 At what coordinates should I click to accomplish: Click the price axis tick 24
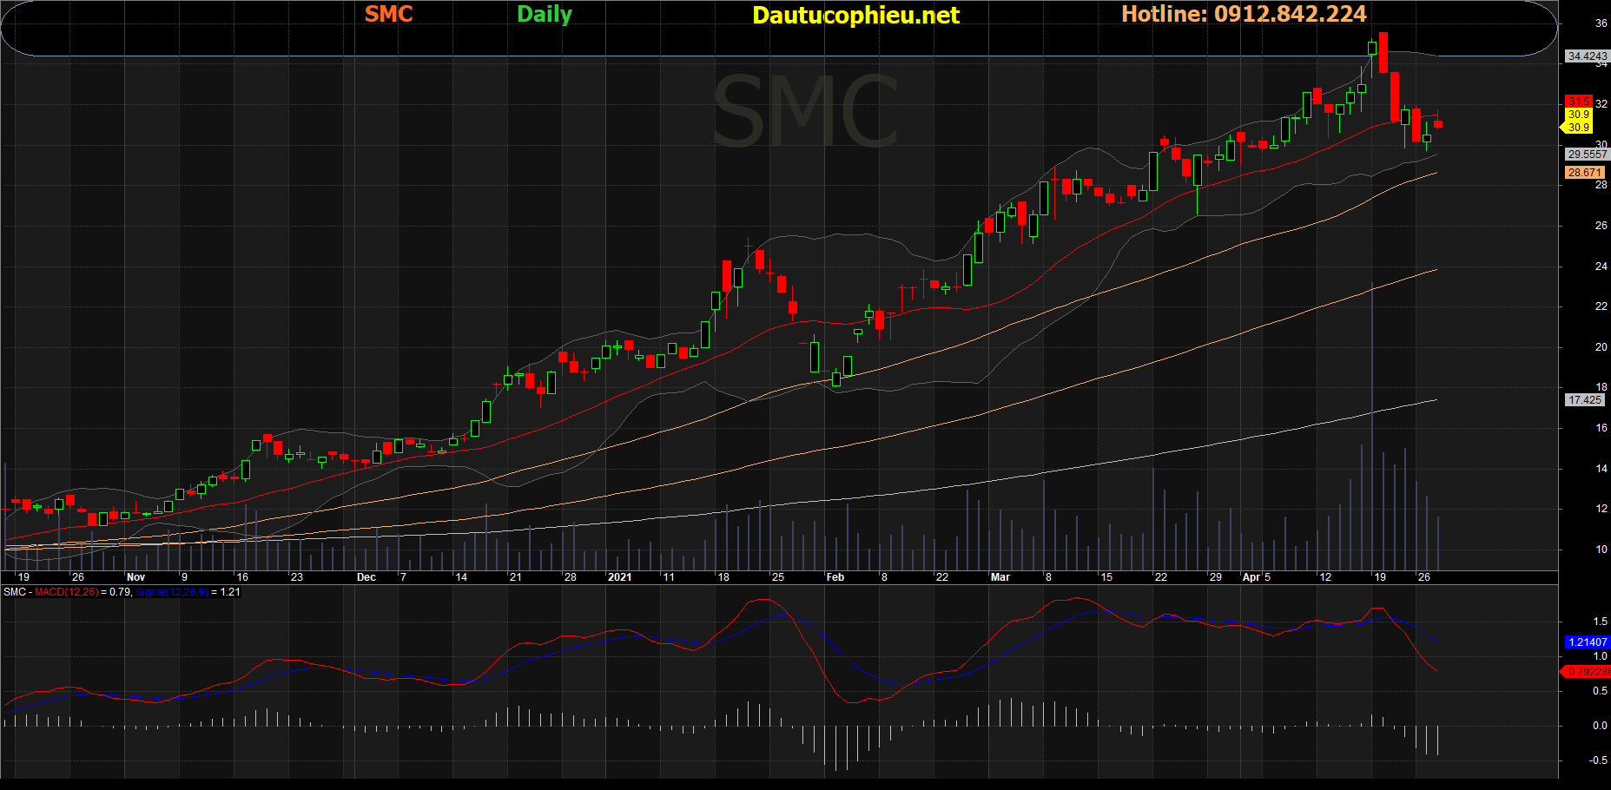coord(1601,267)
